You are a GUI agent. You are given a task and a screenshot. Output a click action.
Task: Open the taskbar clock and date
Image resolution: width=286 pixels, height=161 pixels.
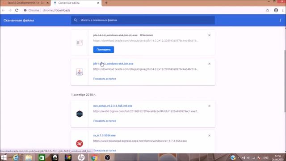[x=278, y=158]
